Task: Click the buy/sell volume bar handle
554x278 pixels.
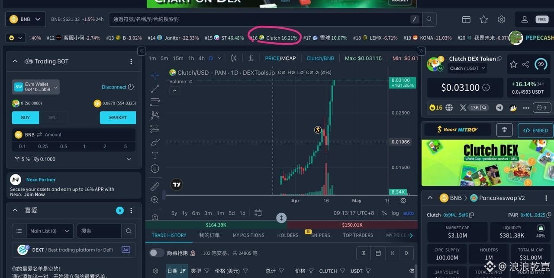Action: tap(281, 218)
